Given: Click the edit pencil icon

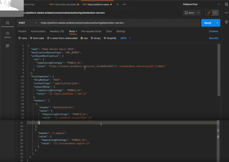Looking at the screenshot, I should (208, 13).
